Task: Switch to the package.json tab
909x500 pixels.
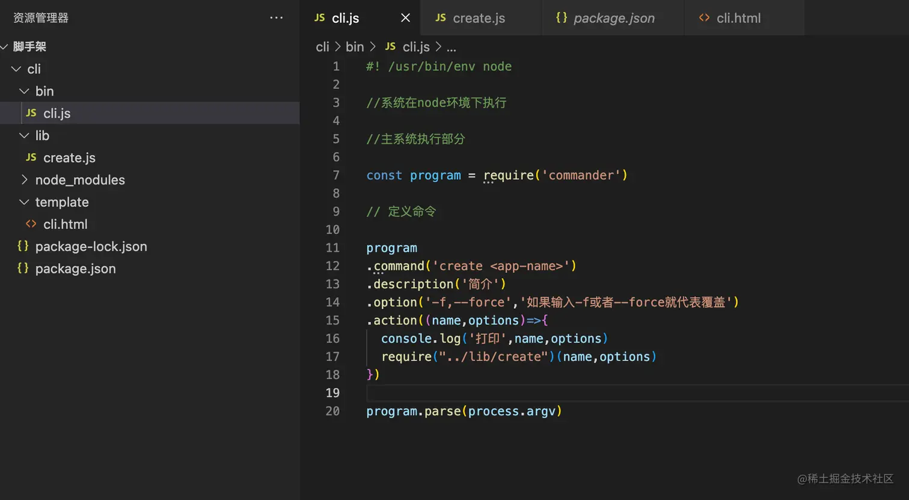Action: (613, 18)
